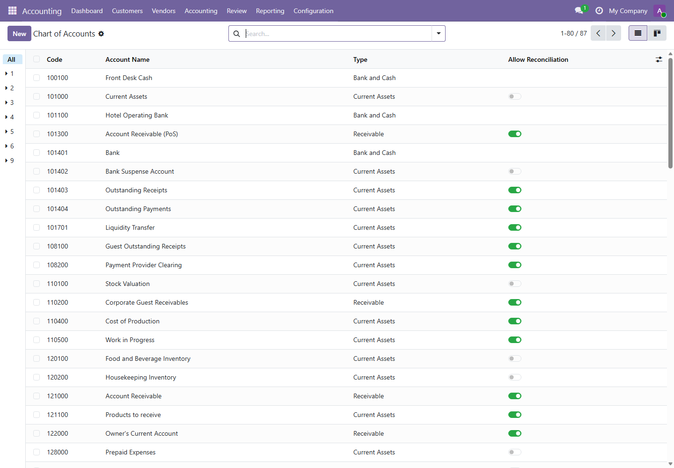Go to the previous page of records

click(x=598, y=33)
